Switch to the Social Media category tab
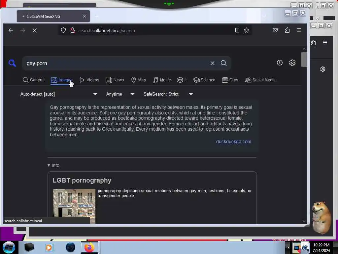Screen dimensions: 338x254 coord(260,80)
